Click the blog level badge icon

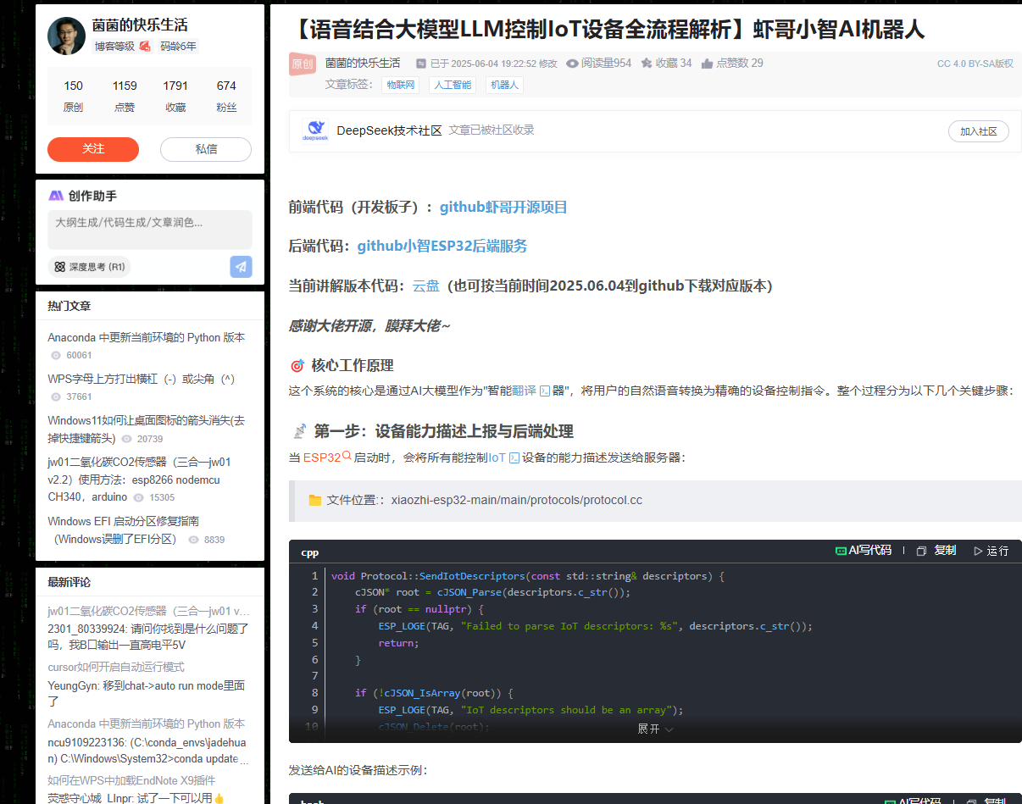[x=145, y=46]
